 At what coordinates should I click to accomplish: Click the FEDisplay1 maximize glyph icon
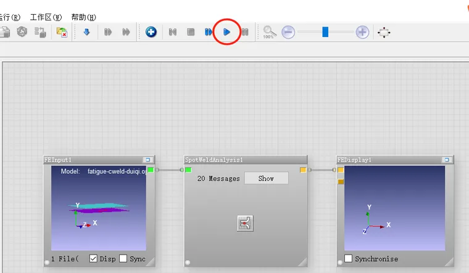click(447, 160)
